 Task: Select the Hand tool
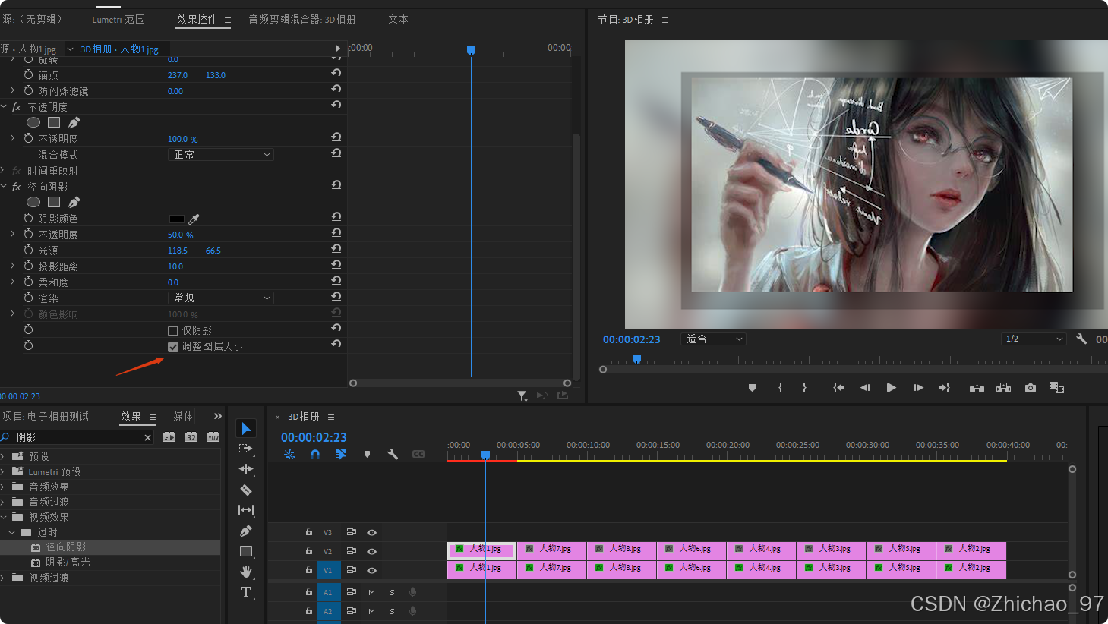coord(246,572)
